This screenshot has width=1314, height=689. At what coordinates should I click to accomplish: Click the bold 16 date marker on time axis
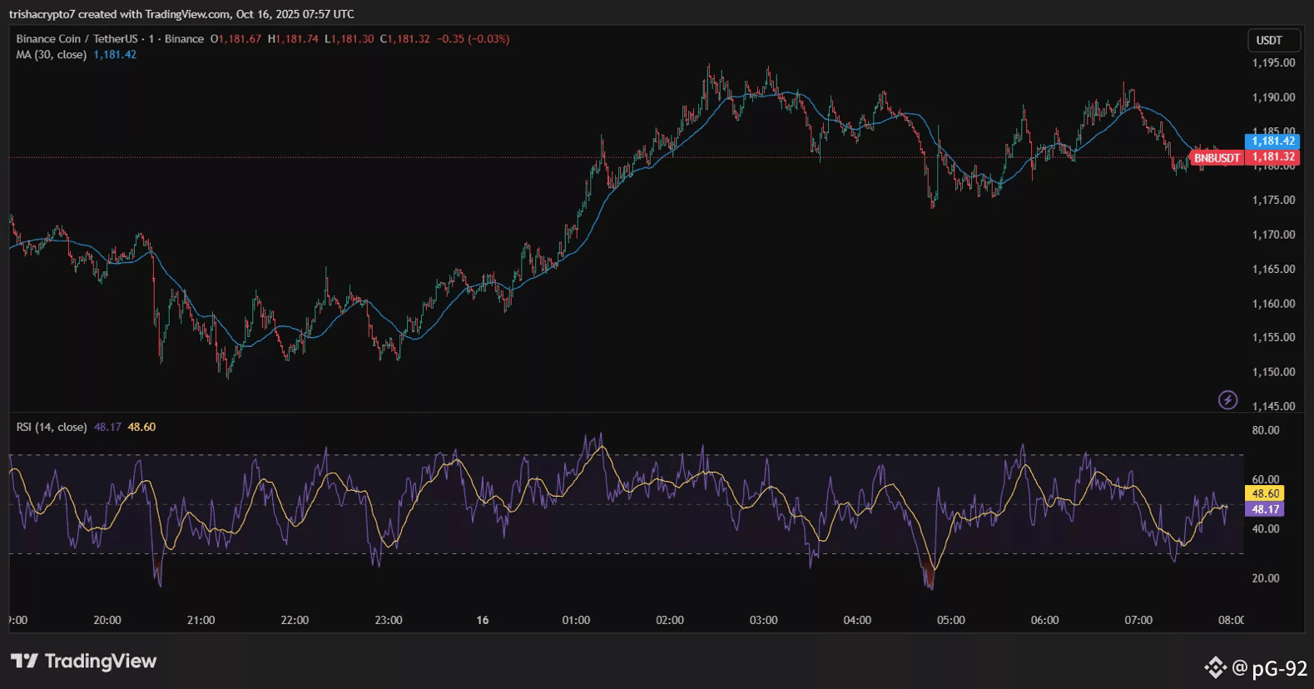483,620
